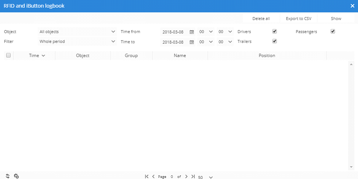
Task: Go to first page icon
Action: [147, 176]
